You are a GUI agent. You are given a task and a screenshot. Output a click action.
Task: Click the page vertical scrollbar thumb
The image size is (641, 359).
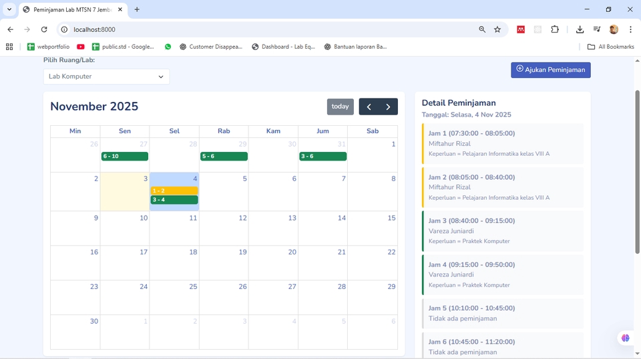pos(637,171)
